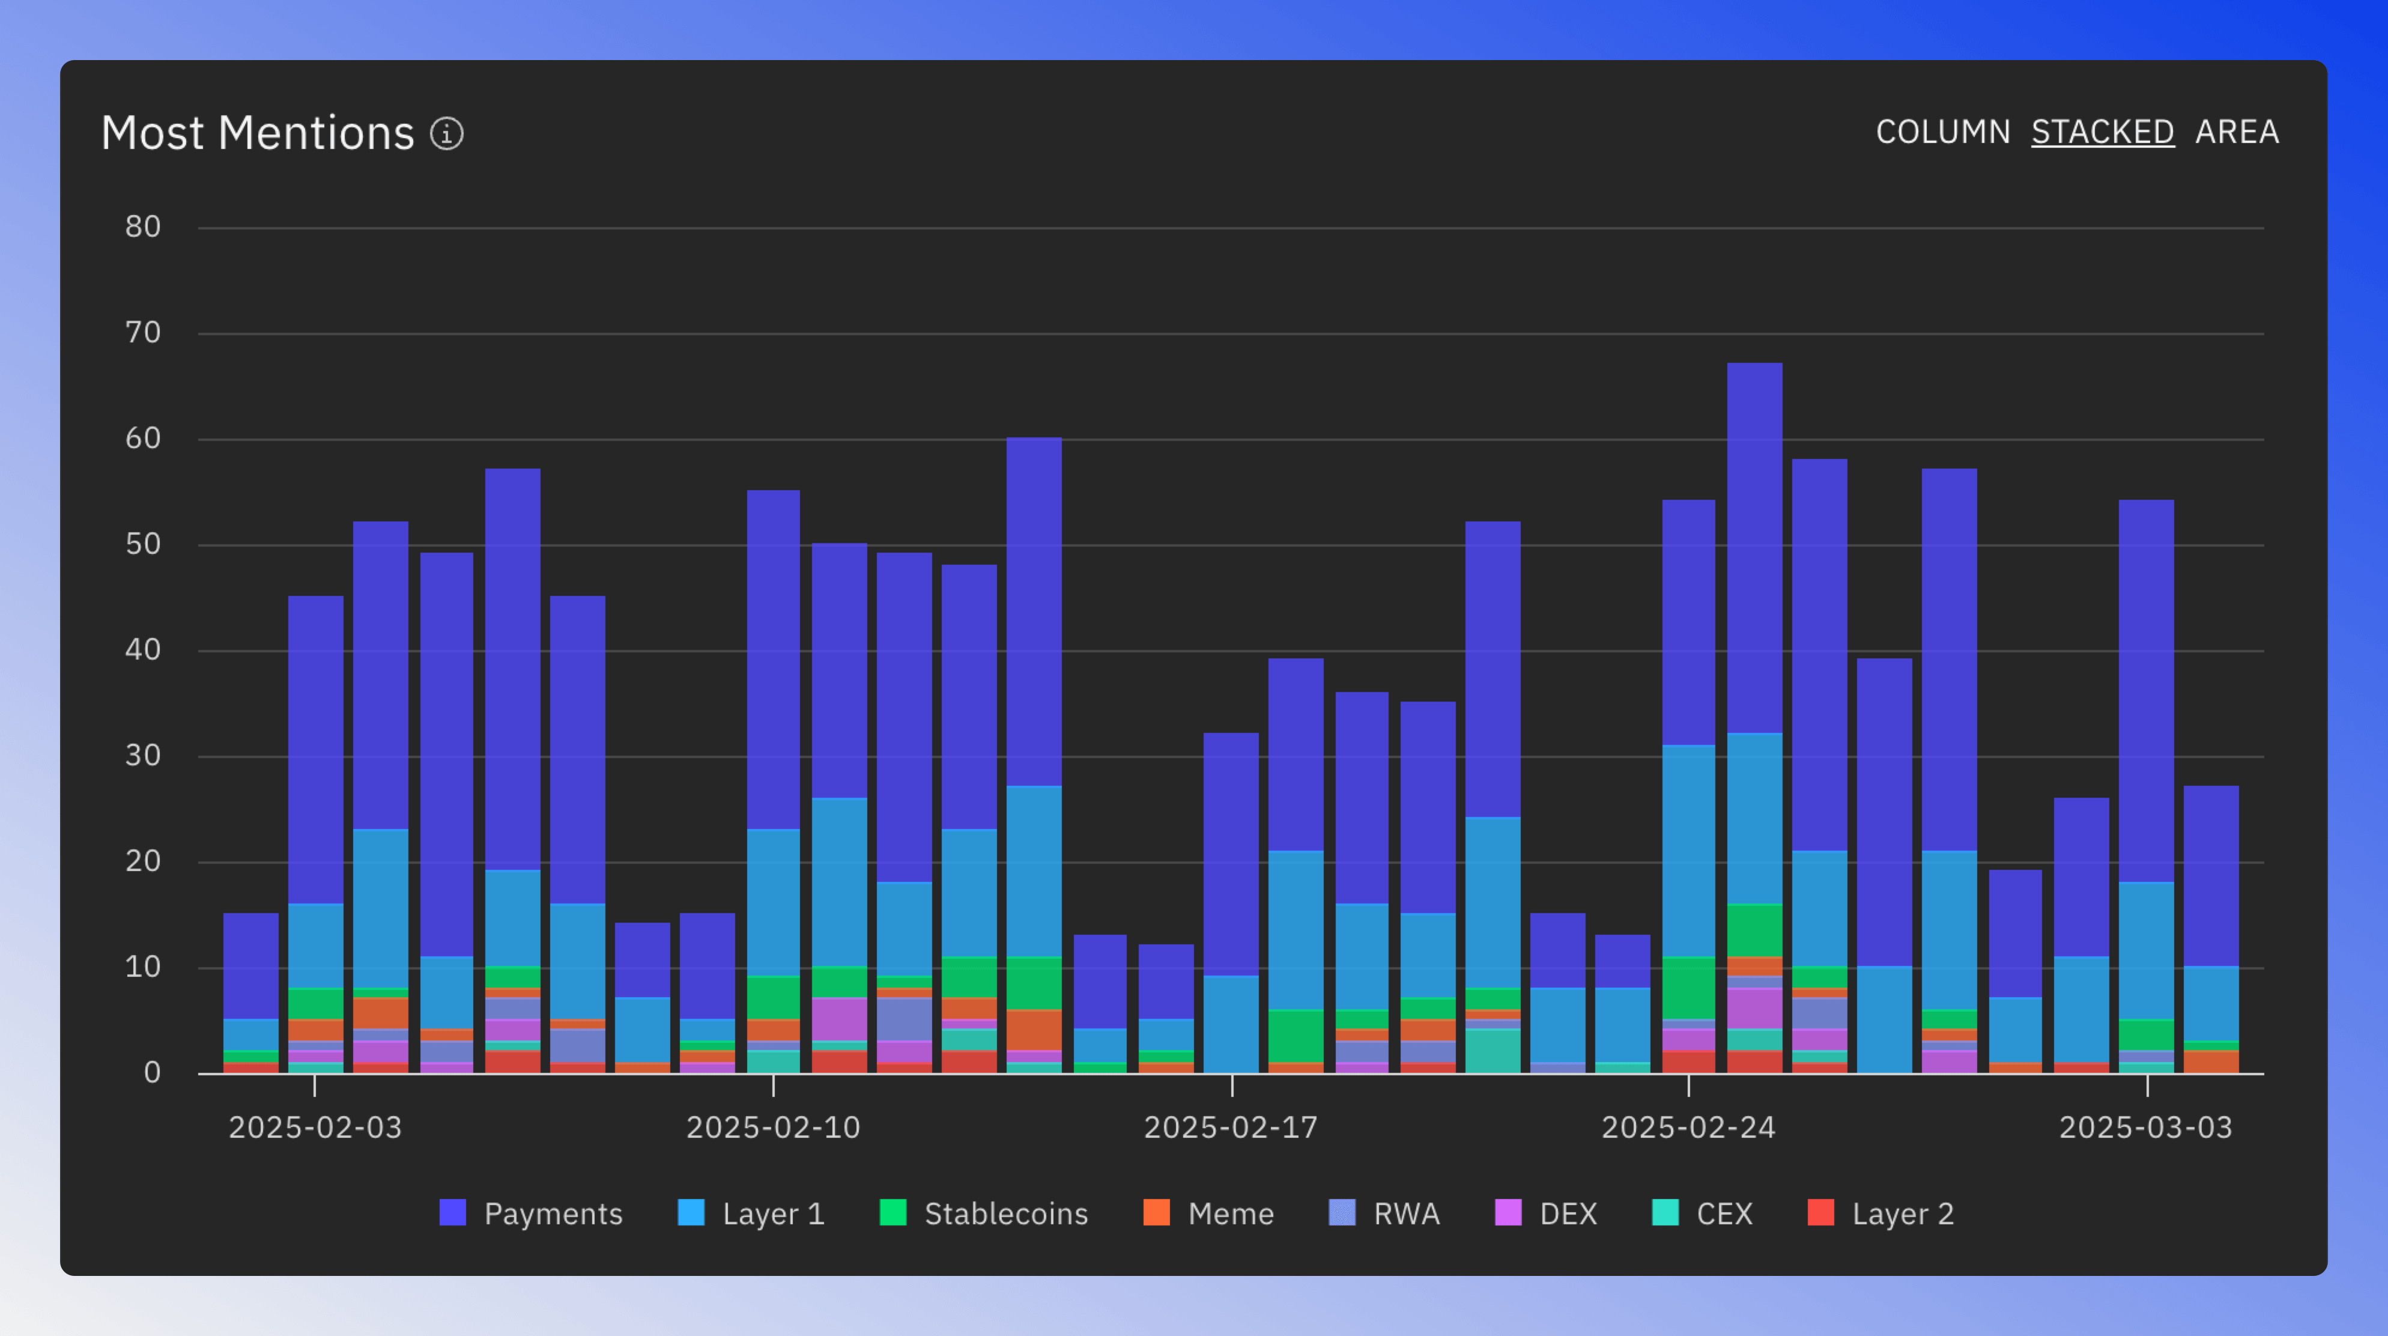
Task: Click the first bar left of 2025-02-03
Action: [x=250, y=993]
